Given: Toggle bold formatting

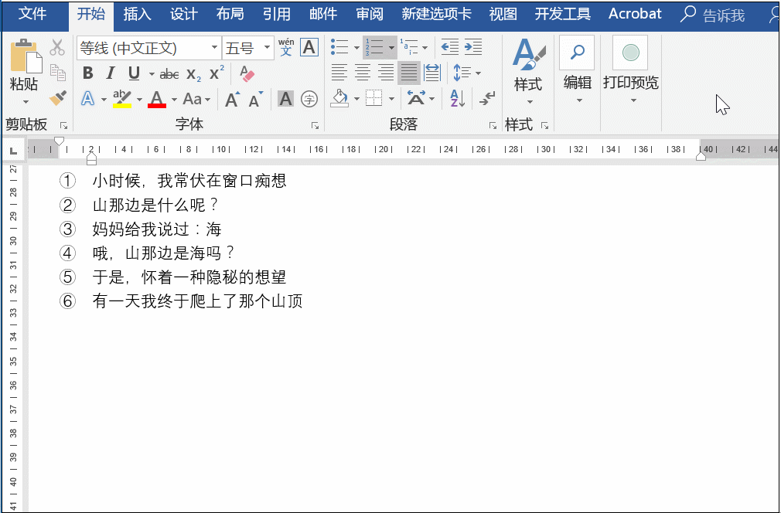Looking at the screenshot, I should coord(87,73).
